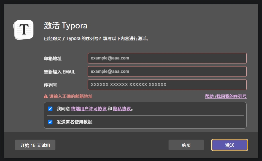
Task: Click the 发送匿名使用数据 label text
Action: 74,122
